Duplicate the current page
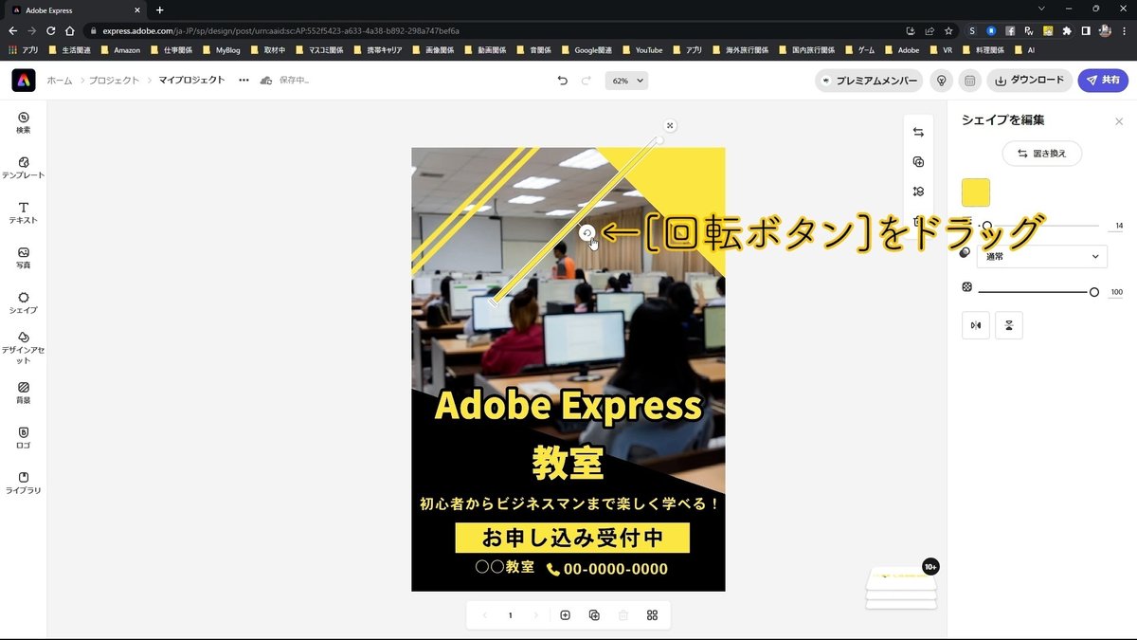 point(594,615)
